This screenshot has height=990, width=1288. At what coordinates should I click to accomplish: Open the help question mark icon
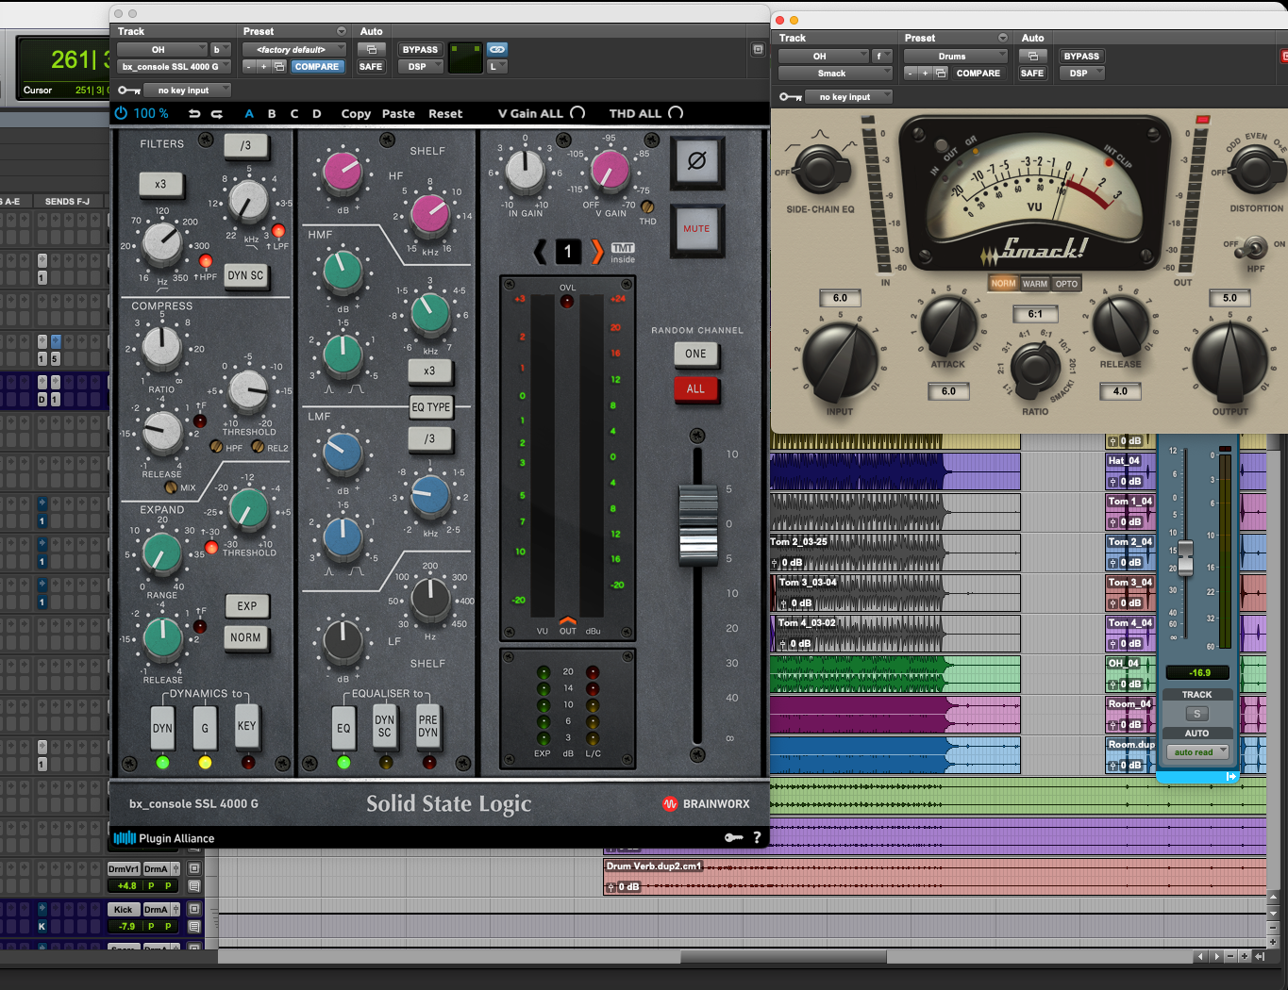pos(756,837)
